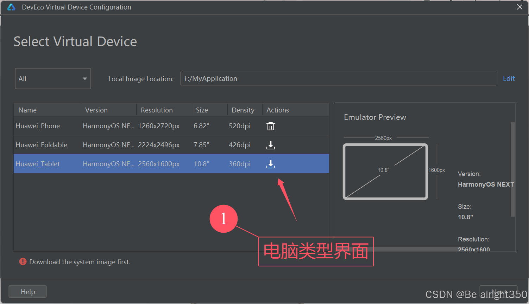Select the Huawei_Foldable row
This screenshot has height=304, width=529.
pyautogui.click(x=171, y=145)
